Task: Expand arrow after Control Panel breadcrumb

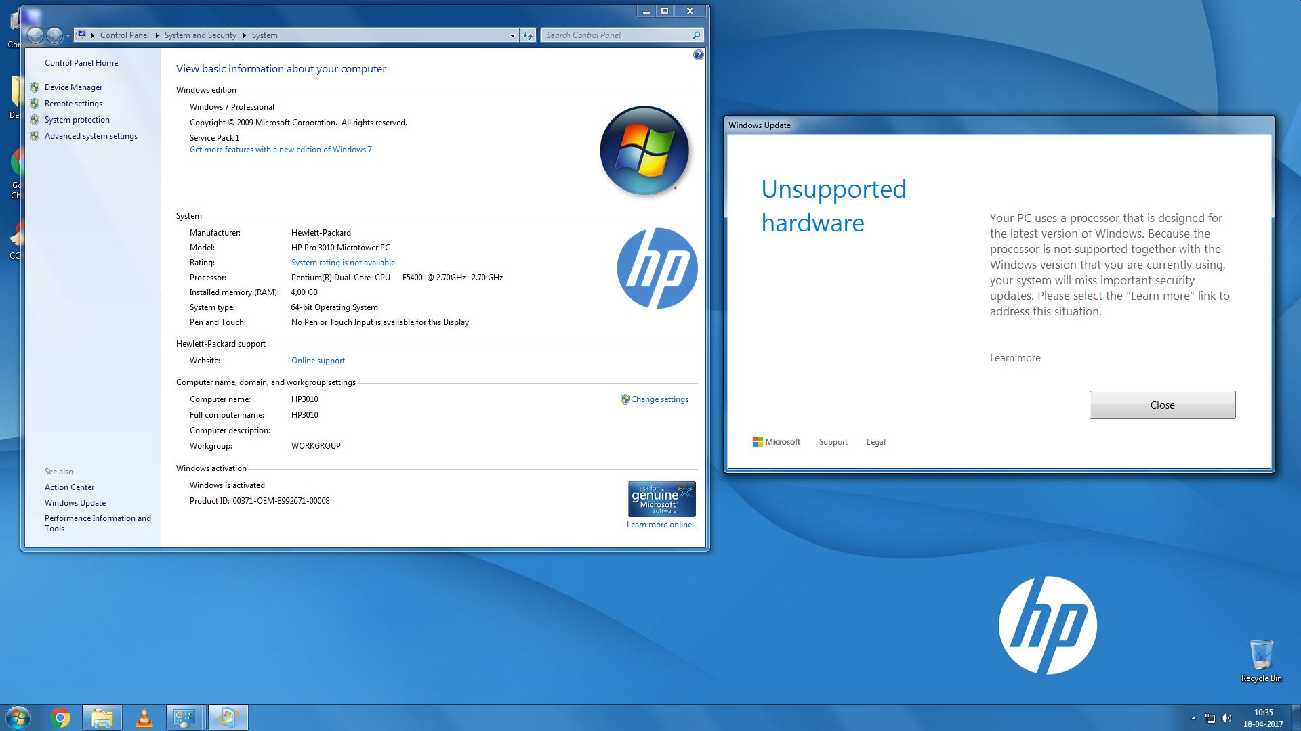Action: coord(157,35)
